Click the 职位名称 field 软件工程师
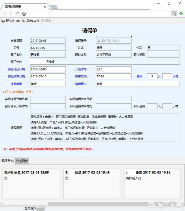The height and width of the screenshot is (211, 185). (114, 55)
